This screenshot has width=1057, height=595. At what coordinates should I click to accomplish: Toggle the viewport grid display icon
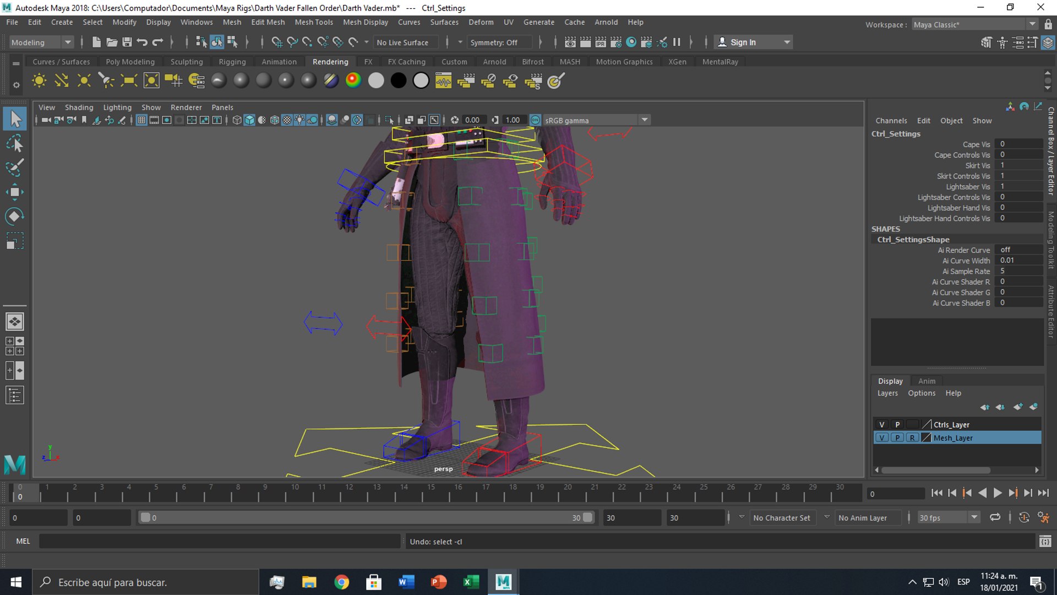pos(141,120)
